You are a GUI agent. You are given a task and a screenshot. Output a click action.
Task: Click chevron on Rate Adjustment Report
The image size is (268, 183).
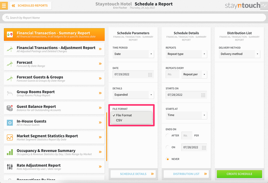click(x=100, y=167)
